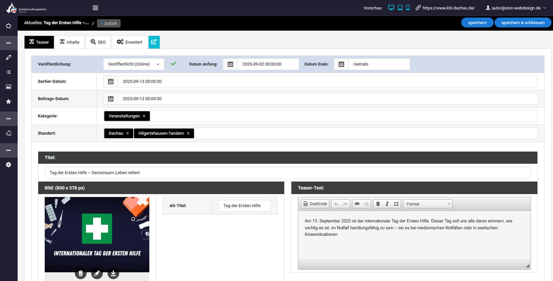Click the speichern button
This screenshot has height=281, width=553.
477,23
